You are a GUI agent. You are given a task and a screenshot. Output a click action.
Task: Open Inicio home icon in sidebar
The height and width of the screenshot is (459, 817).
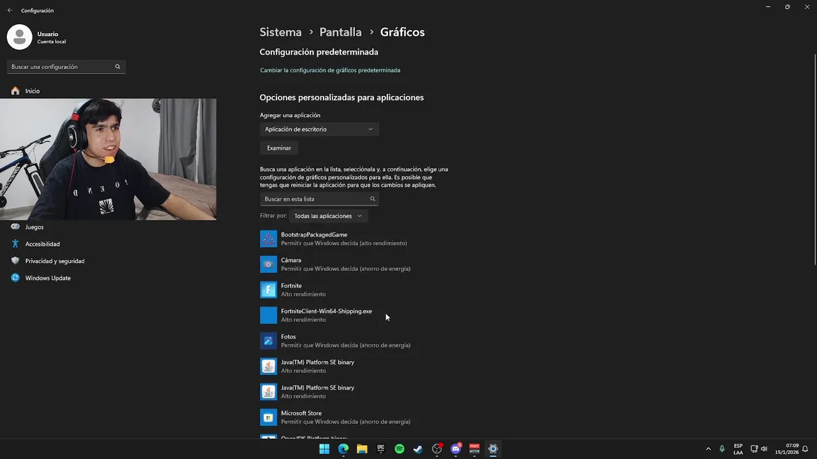tap(15, 91)
